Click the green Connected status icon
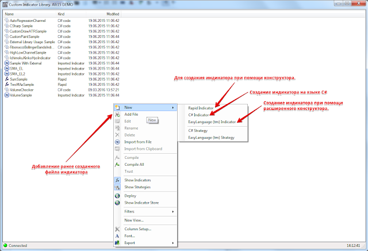This screenshot has height=251, width=368. (5, 245)
